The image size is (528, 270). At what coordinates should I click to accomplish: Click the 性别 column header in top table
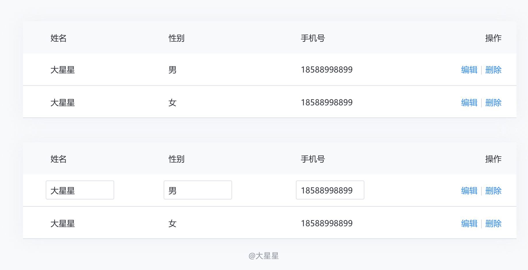tap(176, 38)
